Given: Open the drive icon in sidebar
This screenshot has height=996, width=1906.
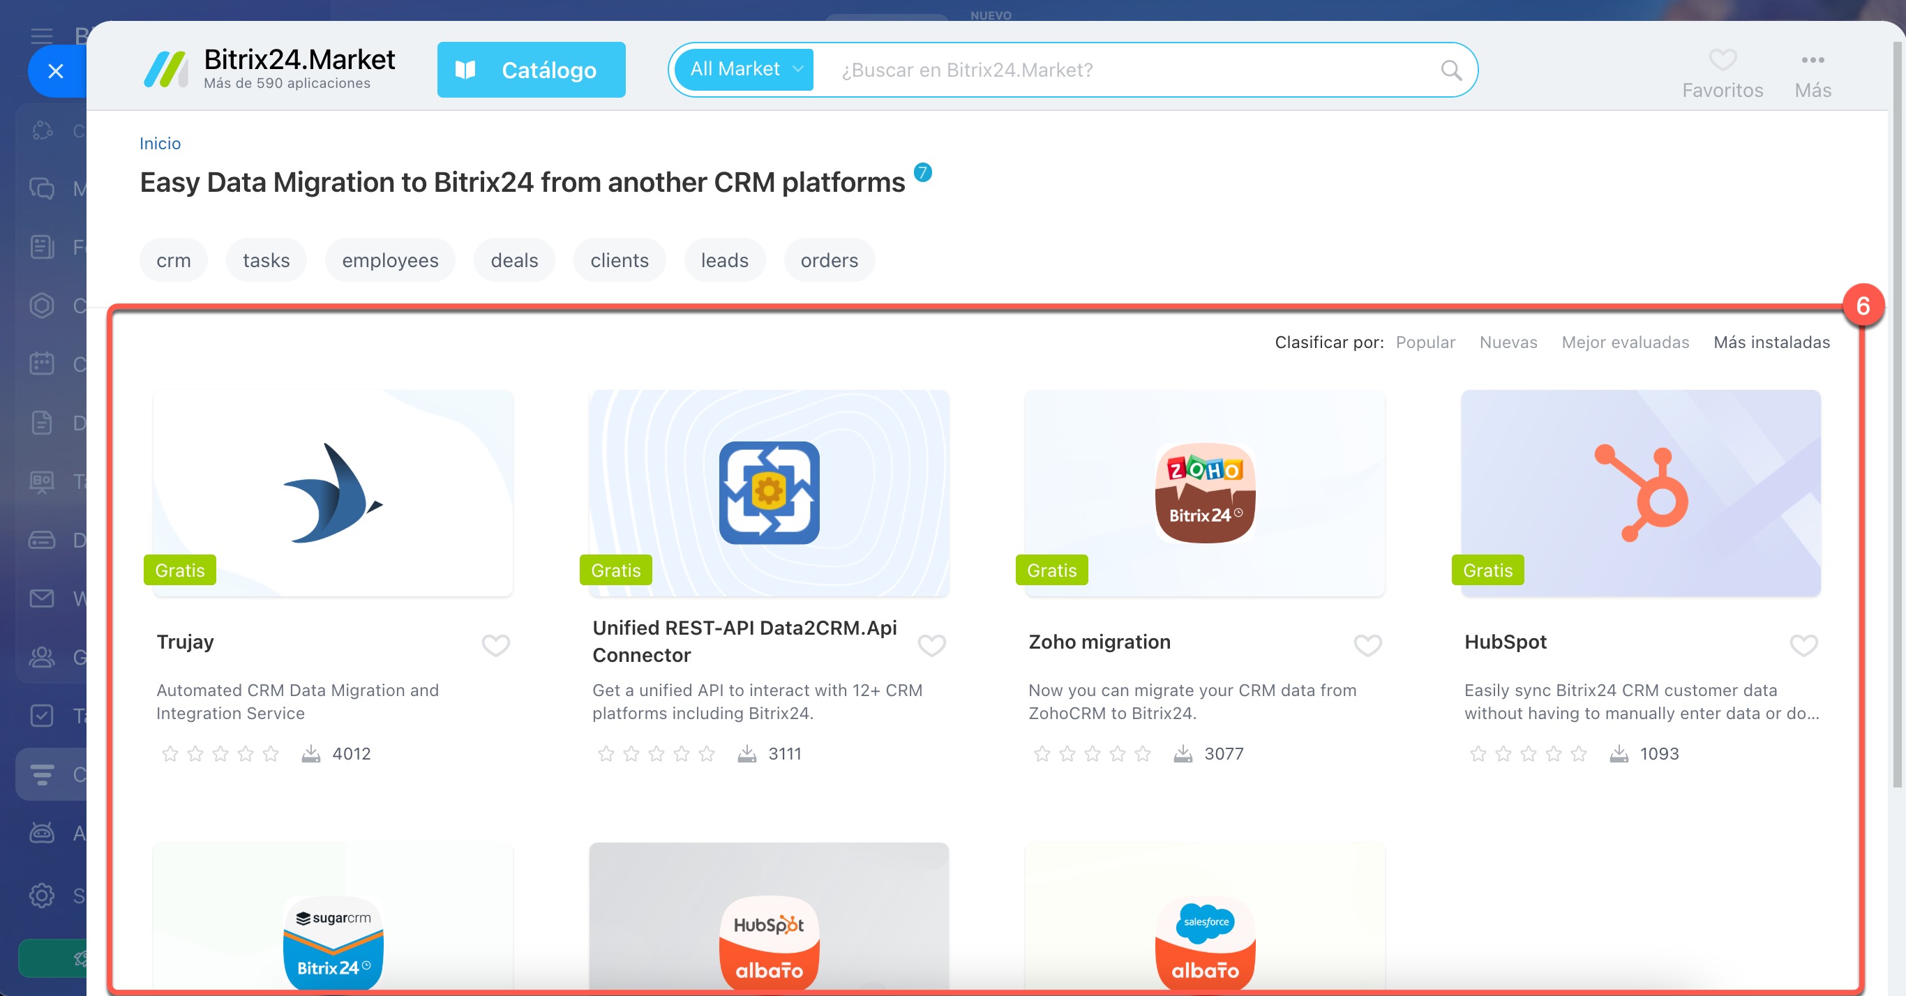Looking at the screenshot, I should pos(41,539).
